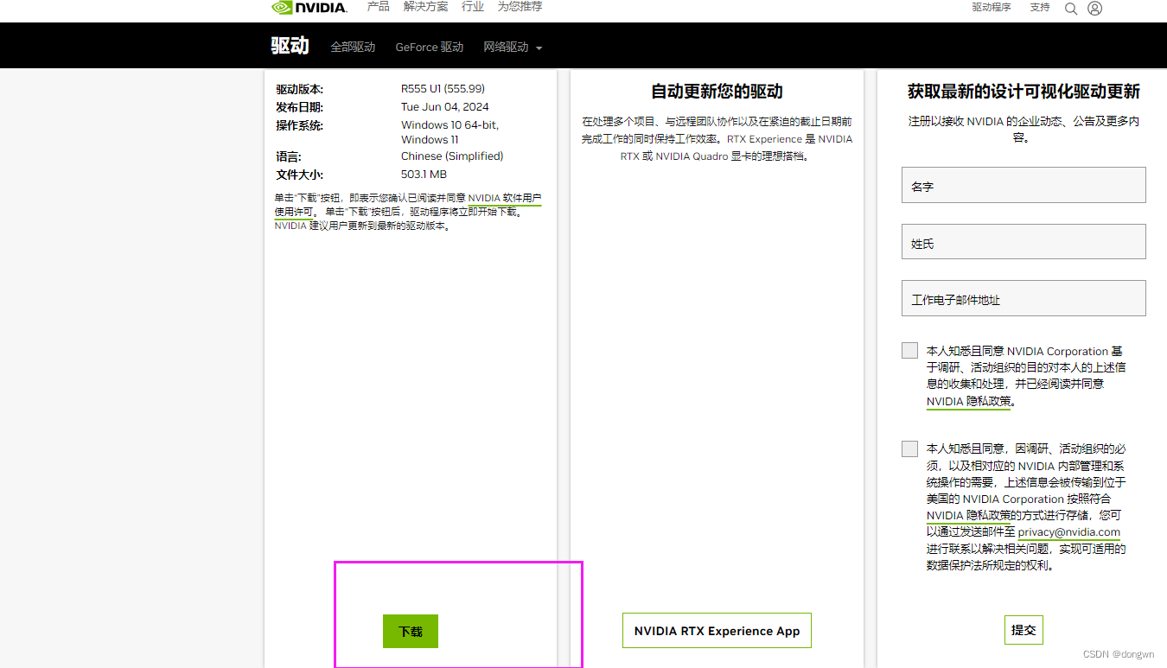Open NVIDIA 隐私政策 link in first consent

pyautogui.click(x=967, y=402)
